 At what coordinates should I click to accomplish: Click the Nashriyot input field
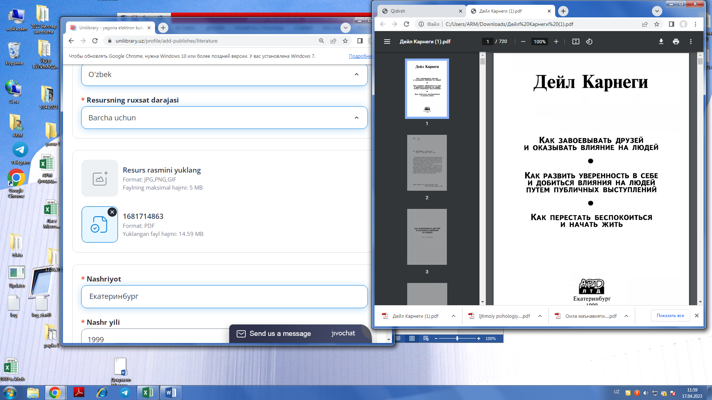(x=224, y=296)
